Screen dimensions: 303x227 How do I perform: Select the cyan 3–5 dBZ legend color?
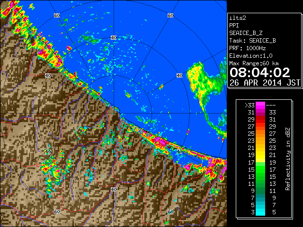click(260, 212)
